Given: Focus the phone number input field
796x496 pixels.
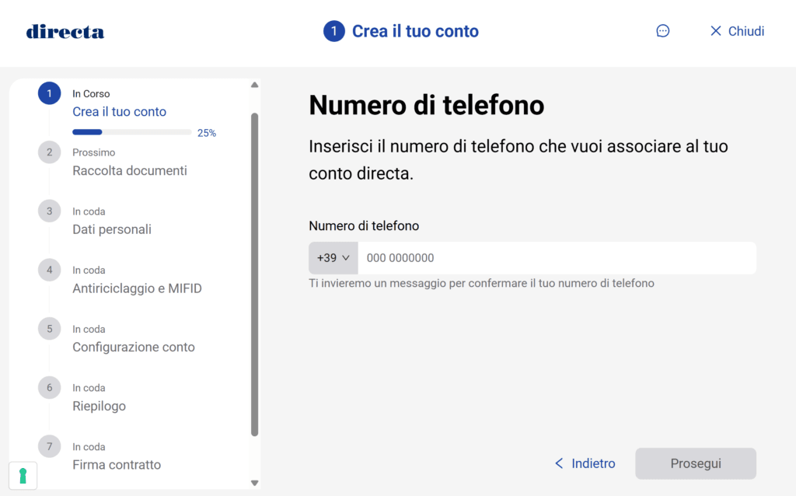Looking at the screenshot, I should pyautogui.click(x=556, y=258).
